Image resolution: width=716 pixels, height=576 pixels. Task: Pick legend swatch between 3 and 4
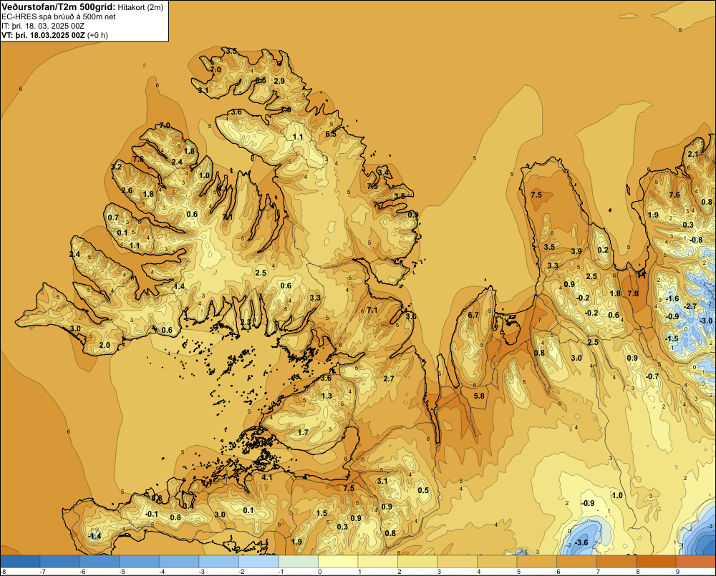click(x=457, y=562)
